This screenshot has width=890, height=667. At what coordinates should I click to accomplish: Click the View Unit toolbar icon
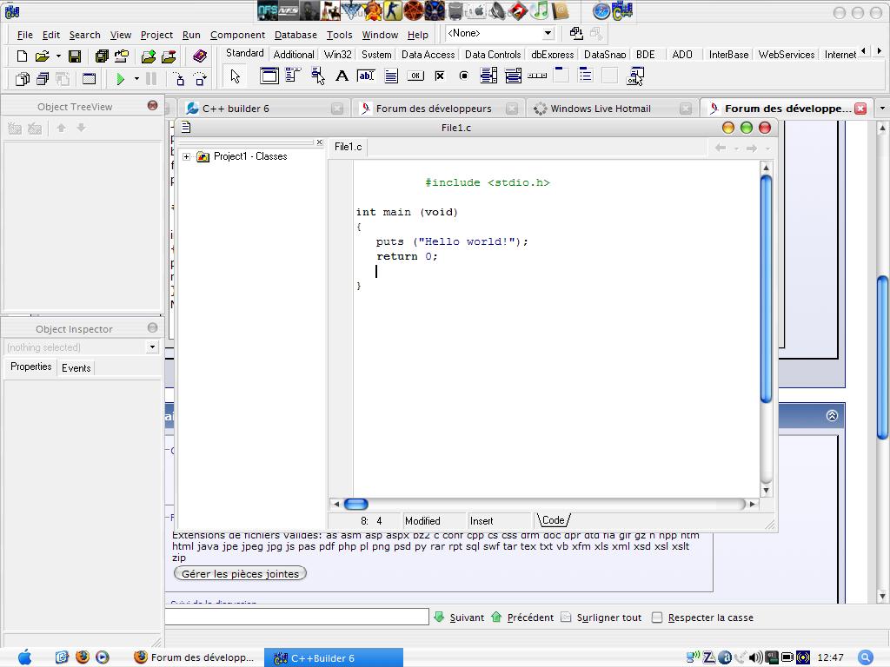(22, 79)
